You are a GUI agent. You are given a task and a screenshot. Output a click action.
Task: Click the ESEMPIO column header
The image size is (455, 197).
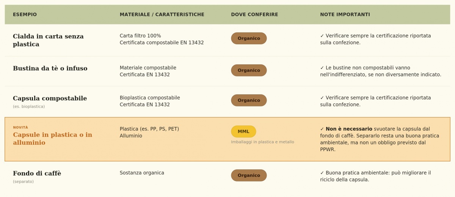(25, 14)
